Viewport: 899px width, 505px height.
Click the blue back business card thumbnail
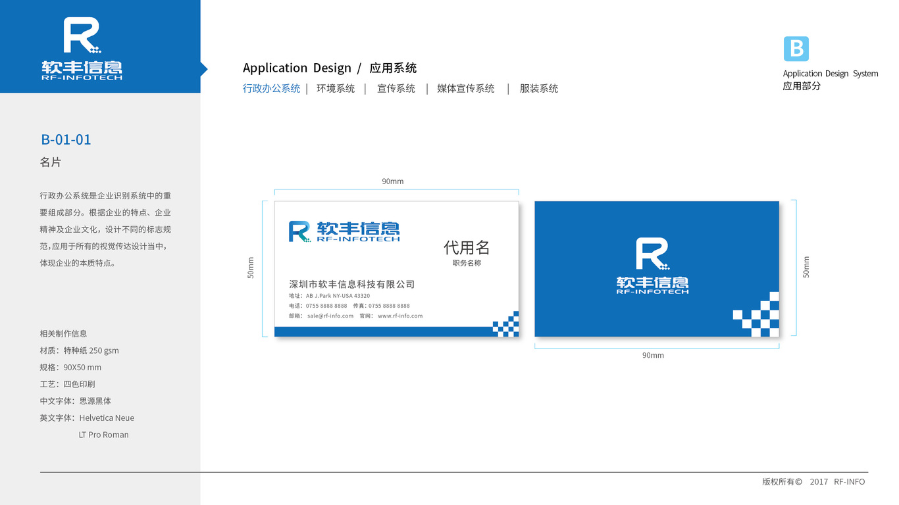(657, 269)
